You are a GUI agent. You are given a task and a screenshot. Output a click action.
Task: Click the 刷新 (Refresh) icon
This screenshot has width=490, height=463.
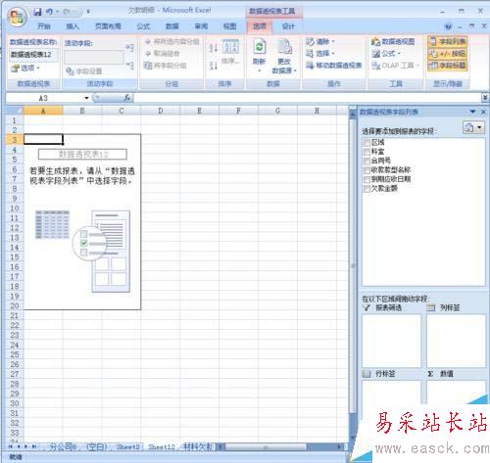pyautogui.click(x=259, y=47)
